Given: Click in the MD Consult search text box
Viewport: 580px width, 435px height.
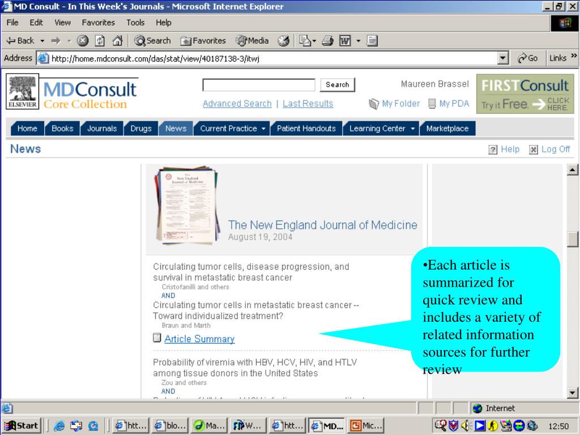Looking at the screenshot, I should (259, 85).
